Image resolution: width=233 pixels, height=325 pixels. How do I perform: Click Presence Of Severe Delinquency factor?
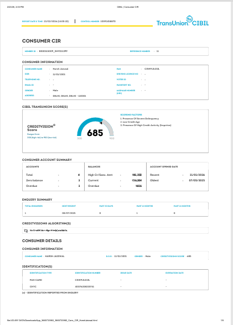[139, 118]
